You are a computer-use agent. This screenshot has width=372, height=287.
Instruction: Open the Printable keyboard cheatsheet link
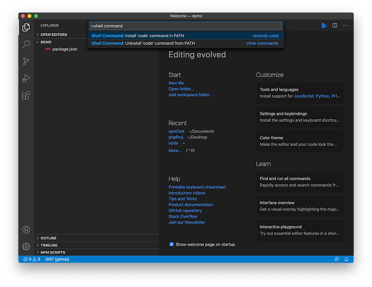pos(197,187)
